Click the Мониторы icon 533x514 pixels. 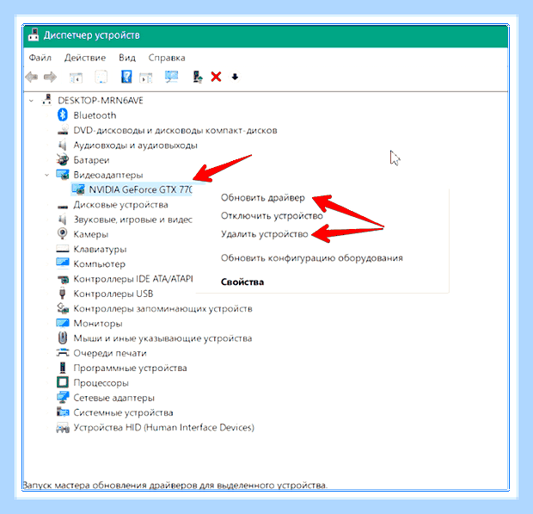tap(63, 322)
